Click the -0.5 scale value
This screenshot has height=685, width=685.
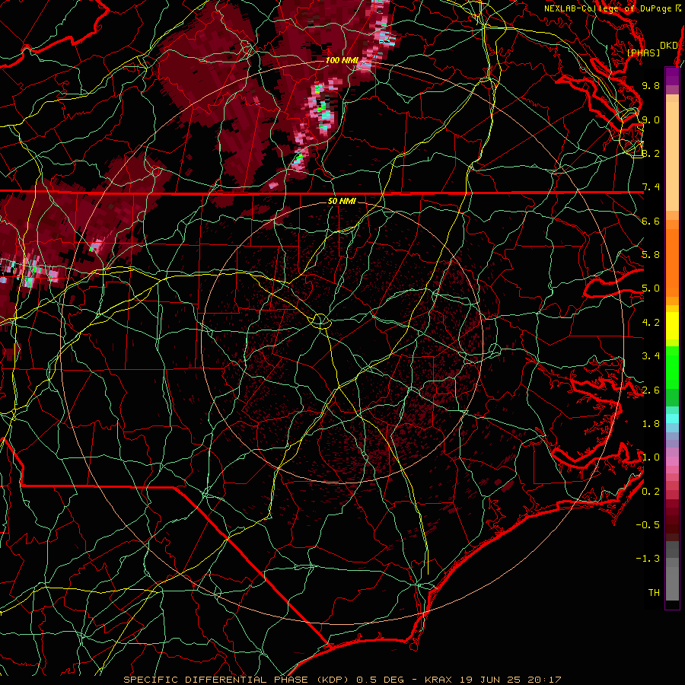coord(648,525)
